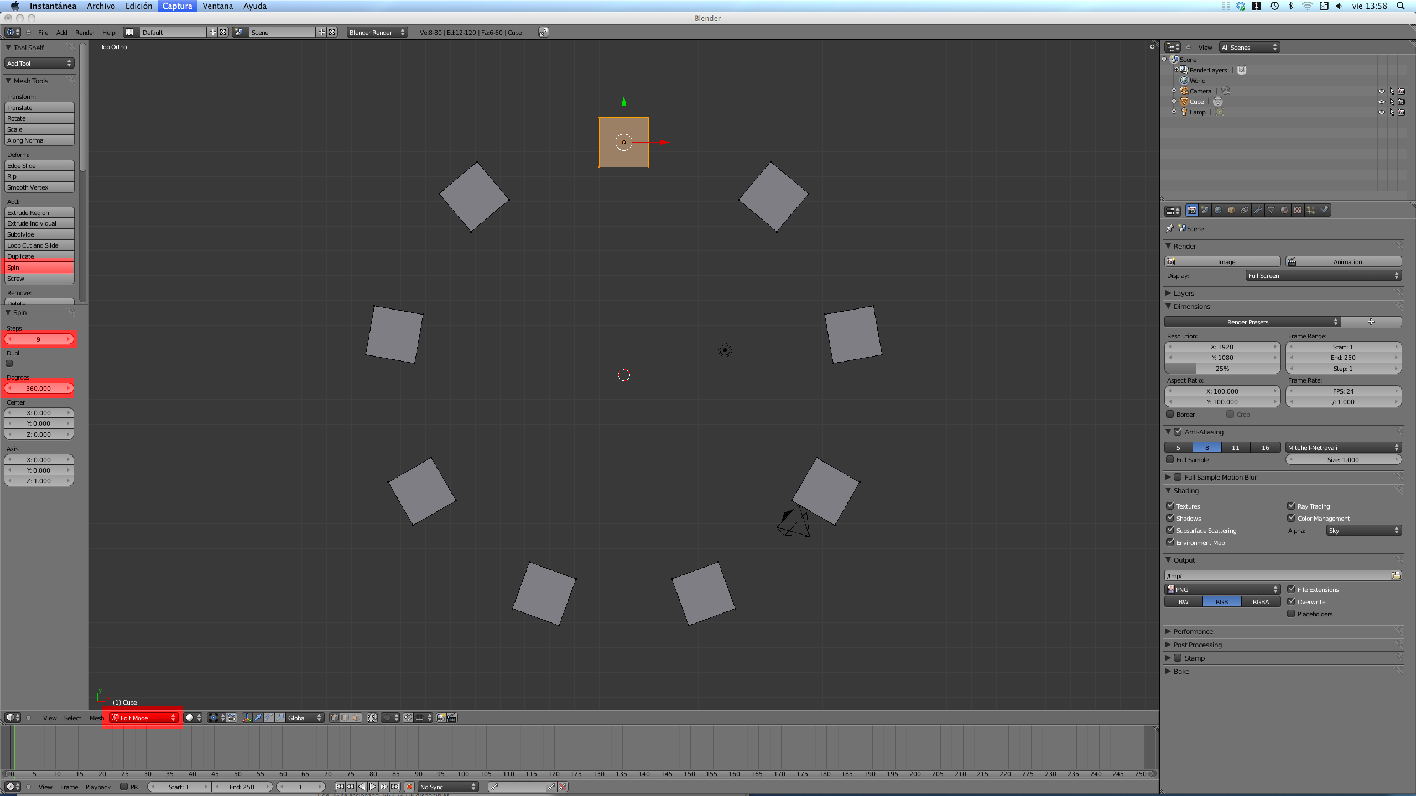Open the Particles properties sparkle icon
Image resolution: width=1416 pixels, height=796 pixels.
pos(1311,210)
